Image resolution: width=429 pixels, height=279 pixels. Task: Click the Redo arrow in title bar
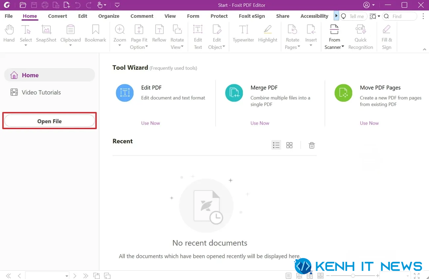coord(88,5)
